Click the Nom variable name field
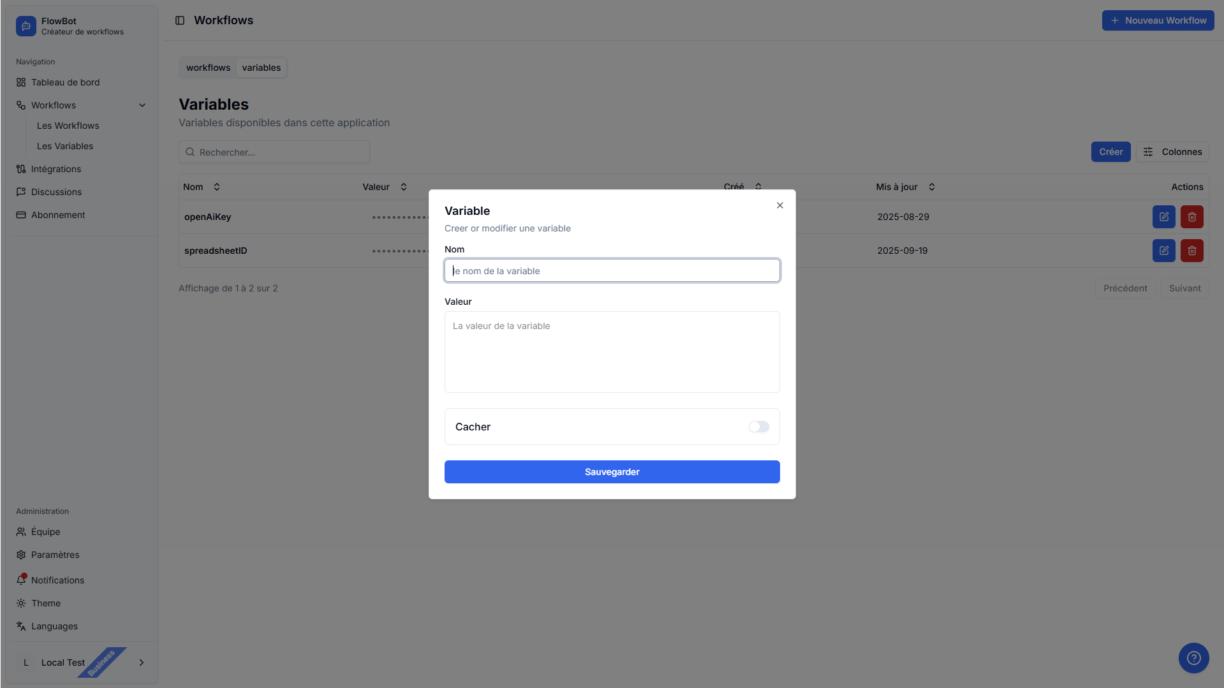The image size is (1224, 688). 612,271
